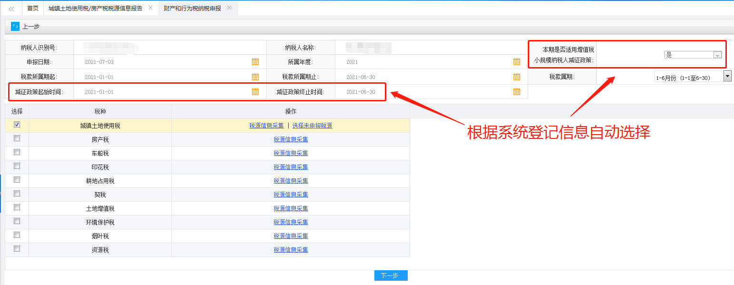
Task: Click the 下一步 button
Action: click(391, 276)
